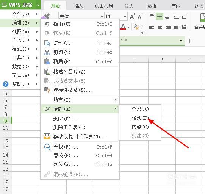Align text left icon

pos(152,27)
